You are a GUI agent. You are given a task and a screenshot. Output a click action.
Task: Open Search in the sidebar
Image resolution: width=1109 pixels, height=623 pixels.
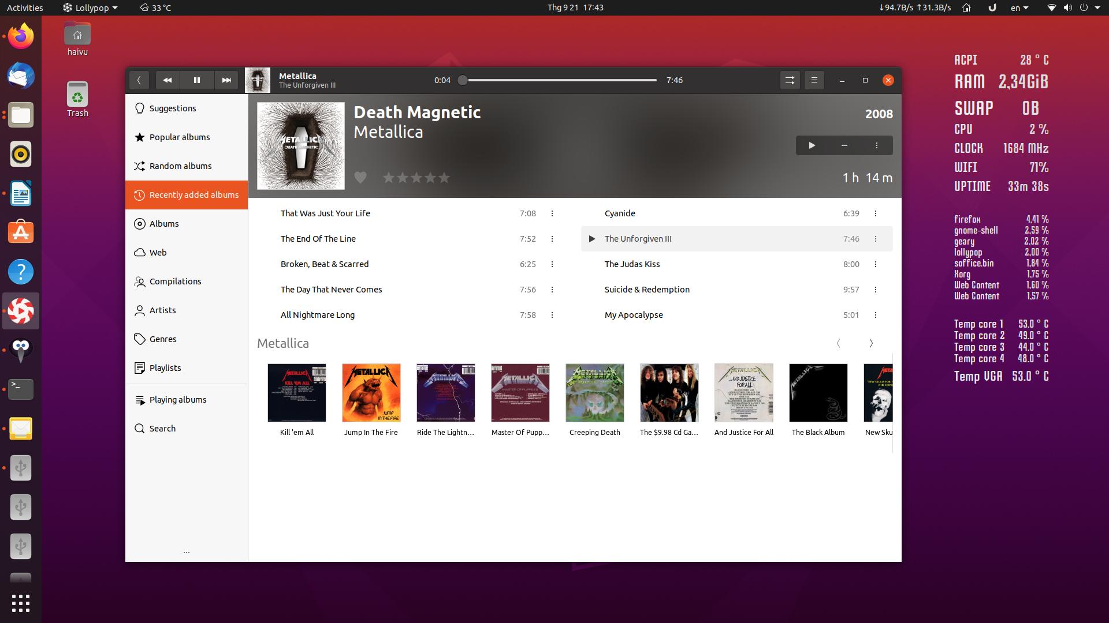(187, 429)
